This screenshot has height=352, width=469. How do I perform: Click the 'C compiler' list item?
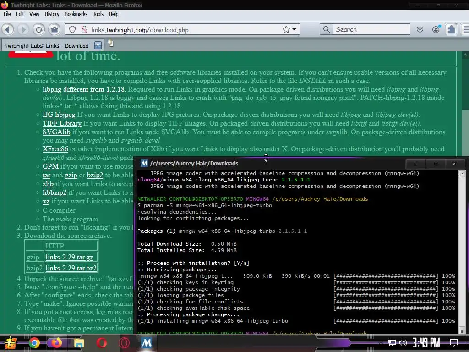tap(59, 210)
